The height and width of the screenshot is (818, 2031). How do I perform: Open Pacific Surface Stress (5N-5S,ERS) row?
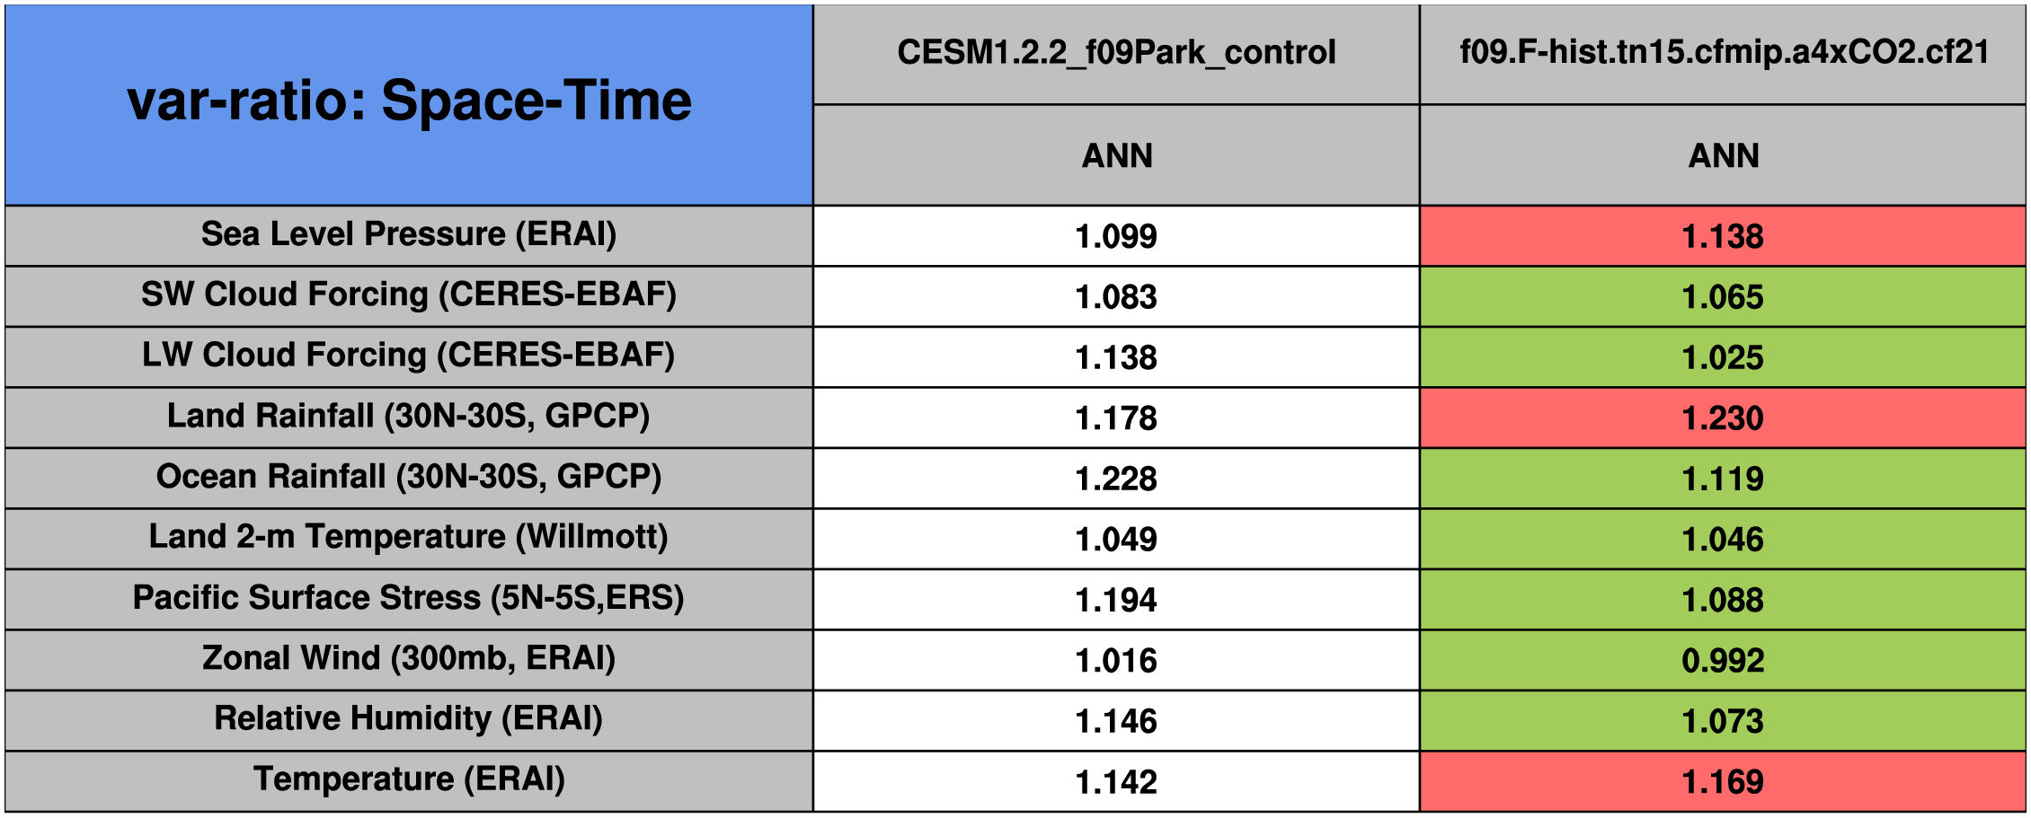pos(409,599)
